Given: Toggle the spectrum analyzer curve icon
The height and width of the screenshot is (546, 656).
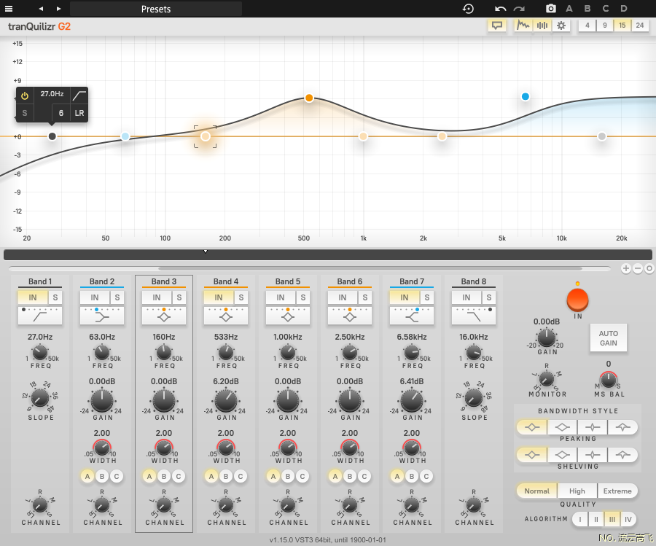Looking at the screenshot, I should click(523, 26).
